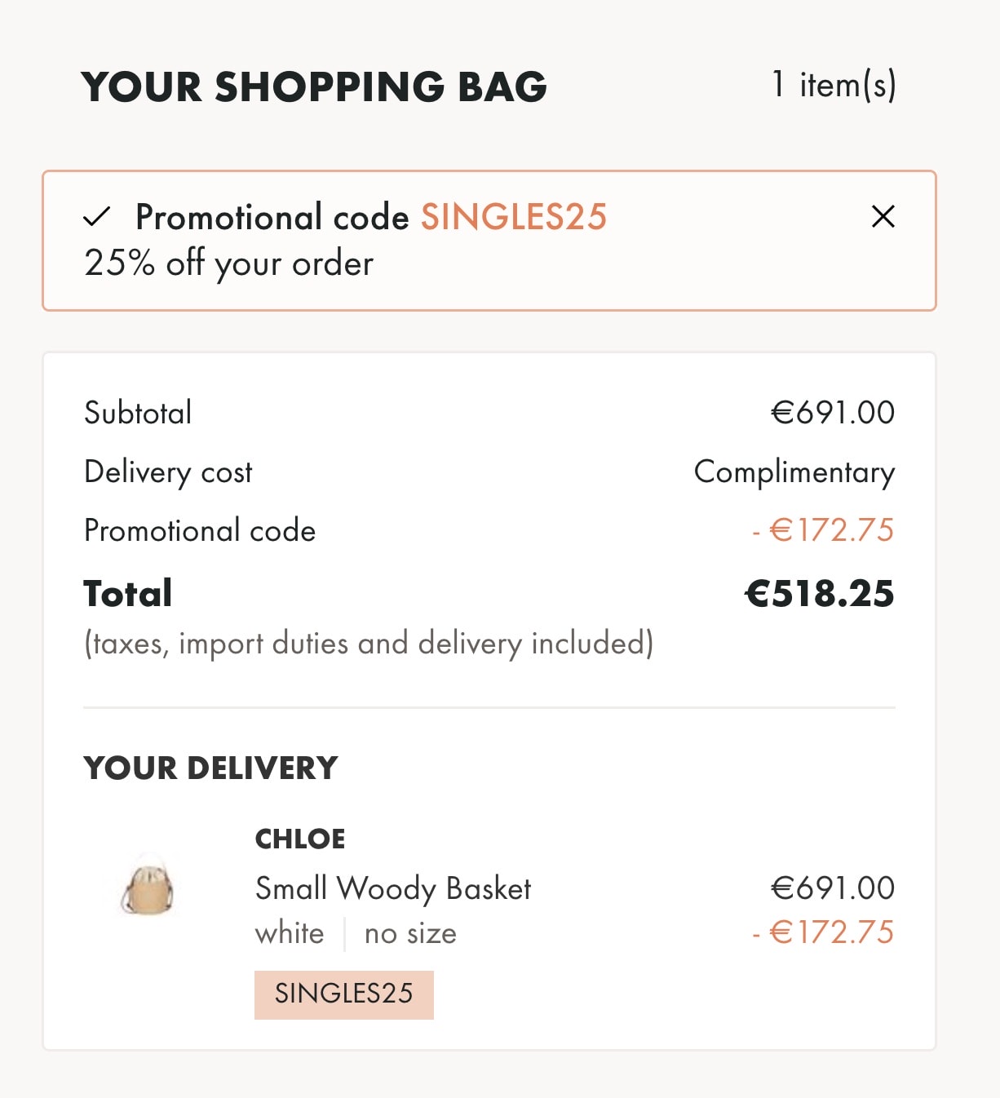The height and width of the screenshot is (1098, 1000).
Task: Click the YOUR SHOPPING BAG heading
Action: [x=314, y=87]
